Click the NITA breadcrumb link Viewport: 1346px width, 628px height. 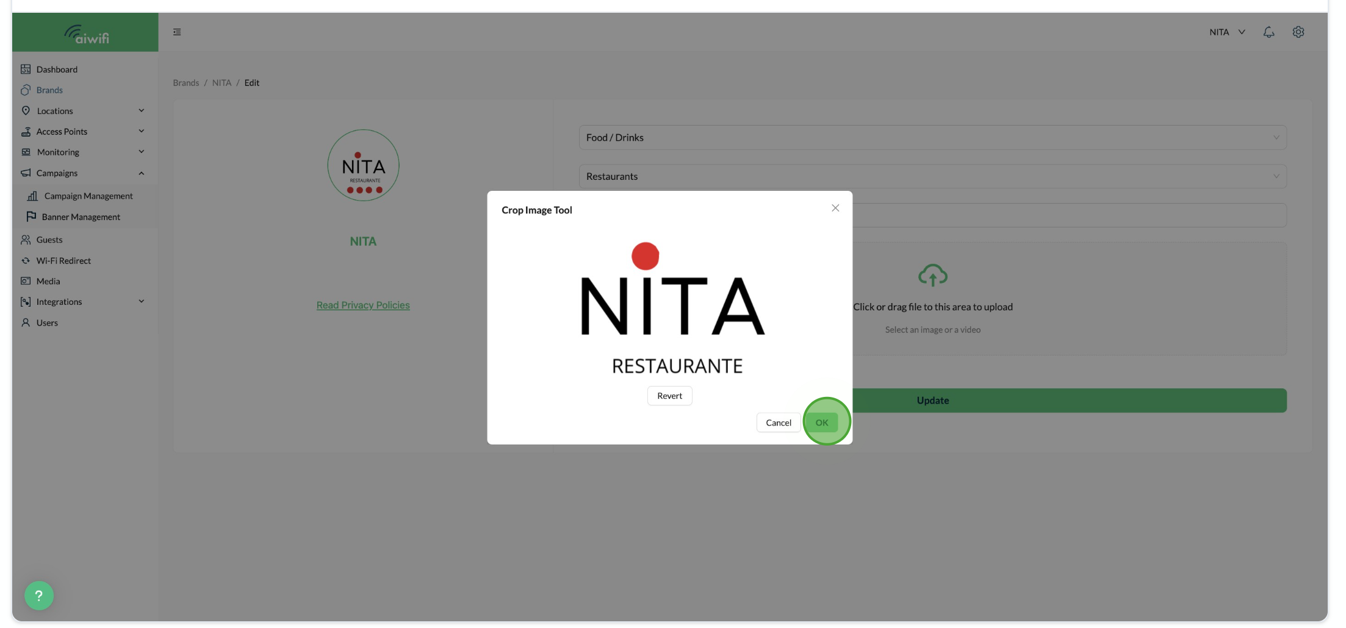[221, 83]
